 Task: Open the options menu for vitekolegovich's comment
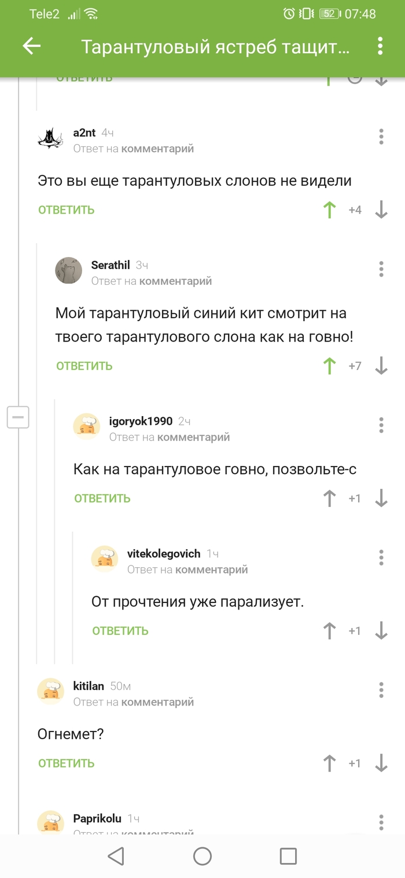(381, 558)
